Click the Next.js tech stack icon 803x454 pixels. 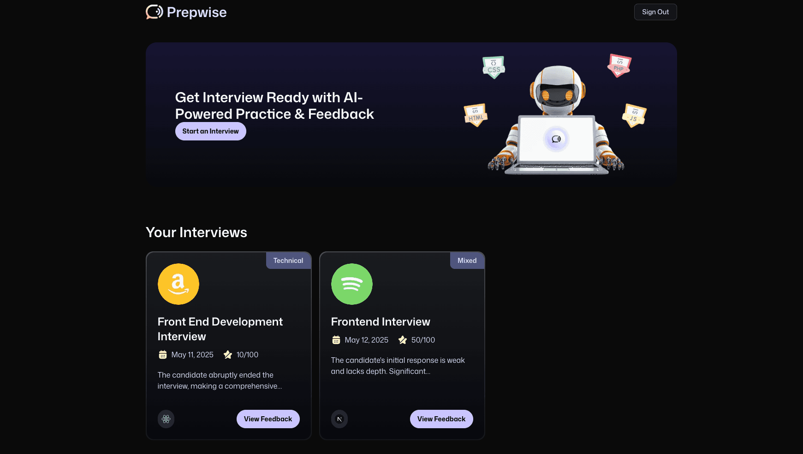(x=339, y=419)
